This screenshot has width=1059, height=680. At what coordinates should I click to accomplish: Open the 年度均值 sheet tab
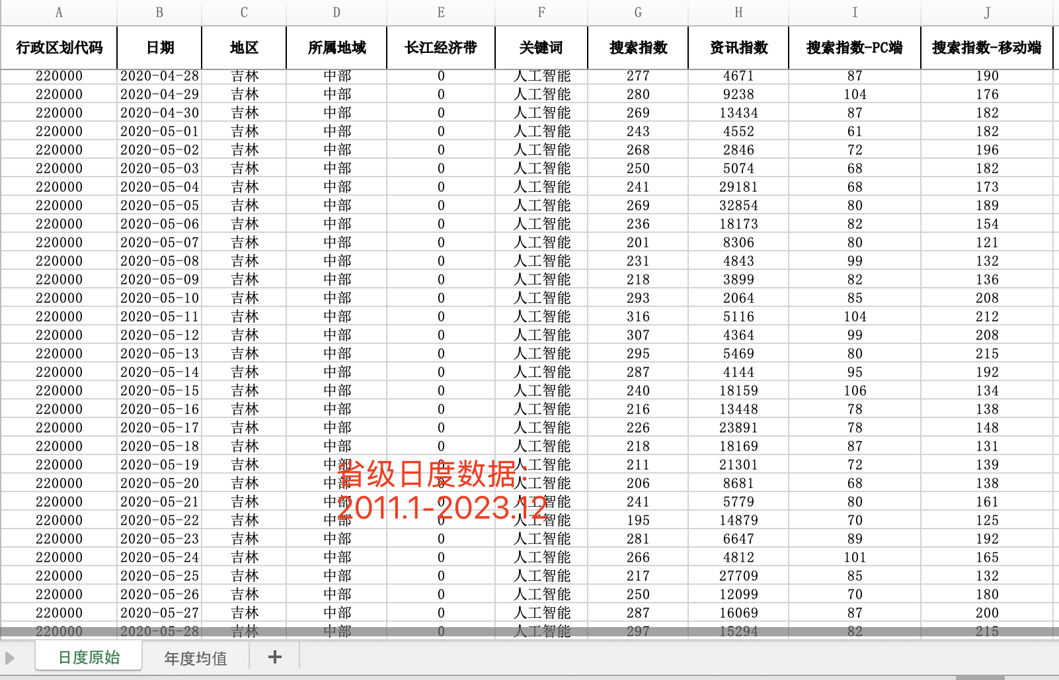pyautogui.click(x=196, y=658)
